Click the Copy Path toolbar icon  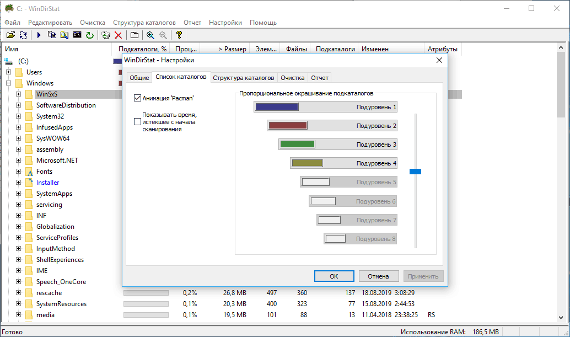52,35
